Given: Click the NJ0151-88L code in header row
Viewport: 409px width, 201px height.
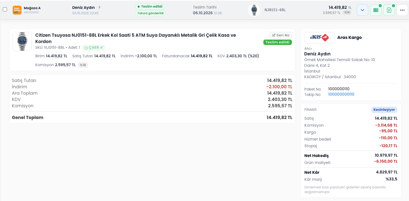Looking at the screenshot, I should [x=275, y=10].
